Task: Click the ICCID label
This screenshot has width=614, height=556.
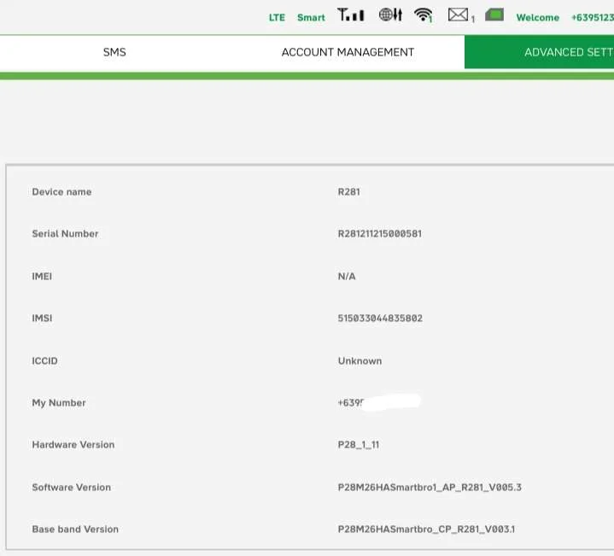Action: point(44,360)
